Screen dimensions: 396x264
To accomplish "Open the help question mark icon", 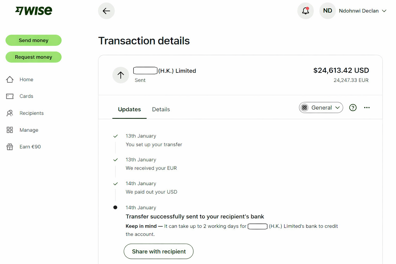I will click(x=353, y=108).
